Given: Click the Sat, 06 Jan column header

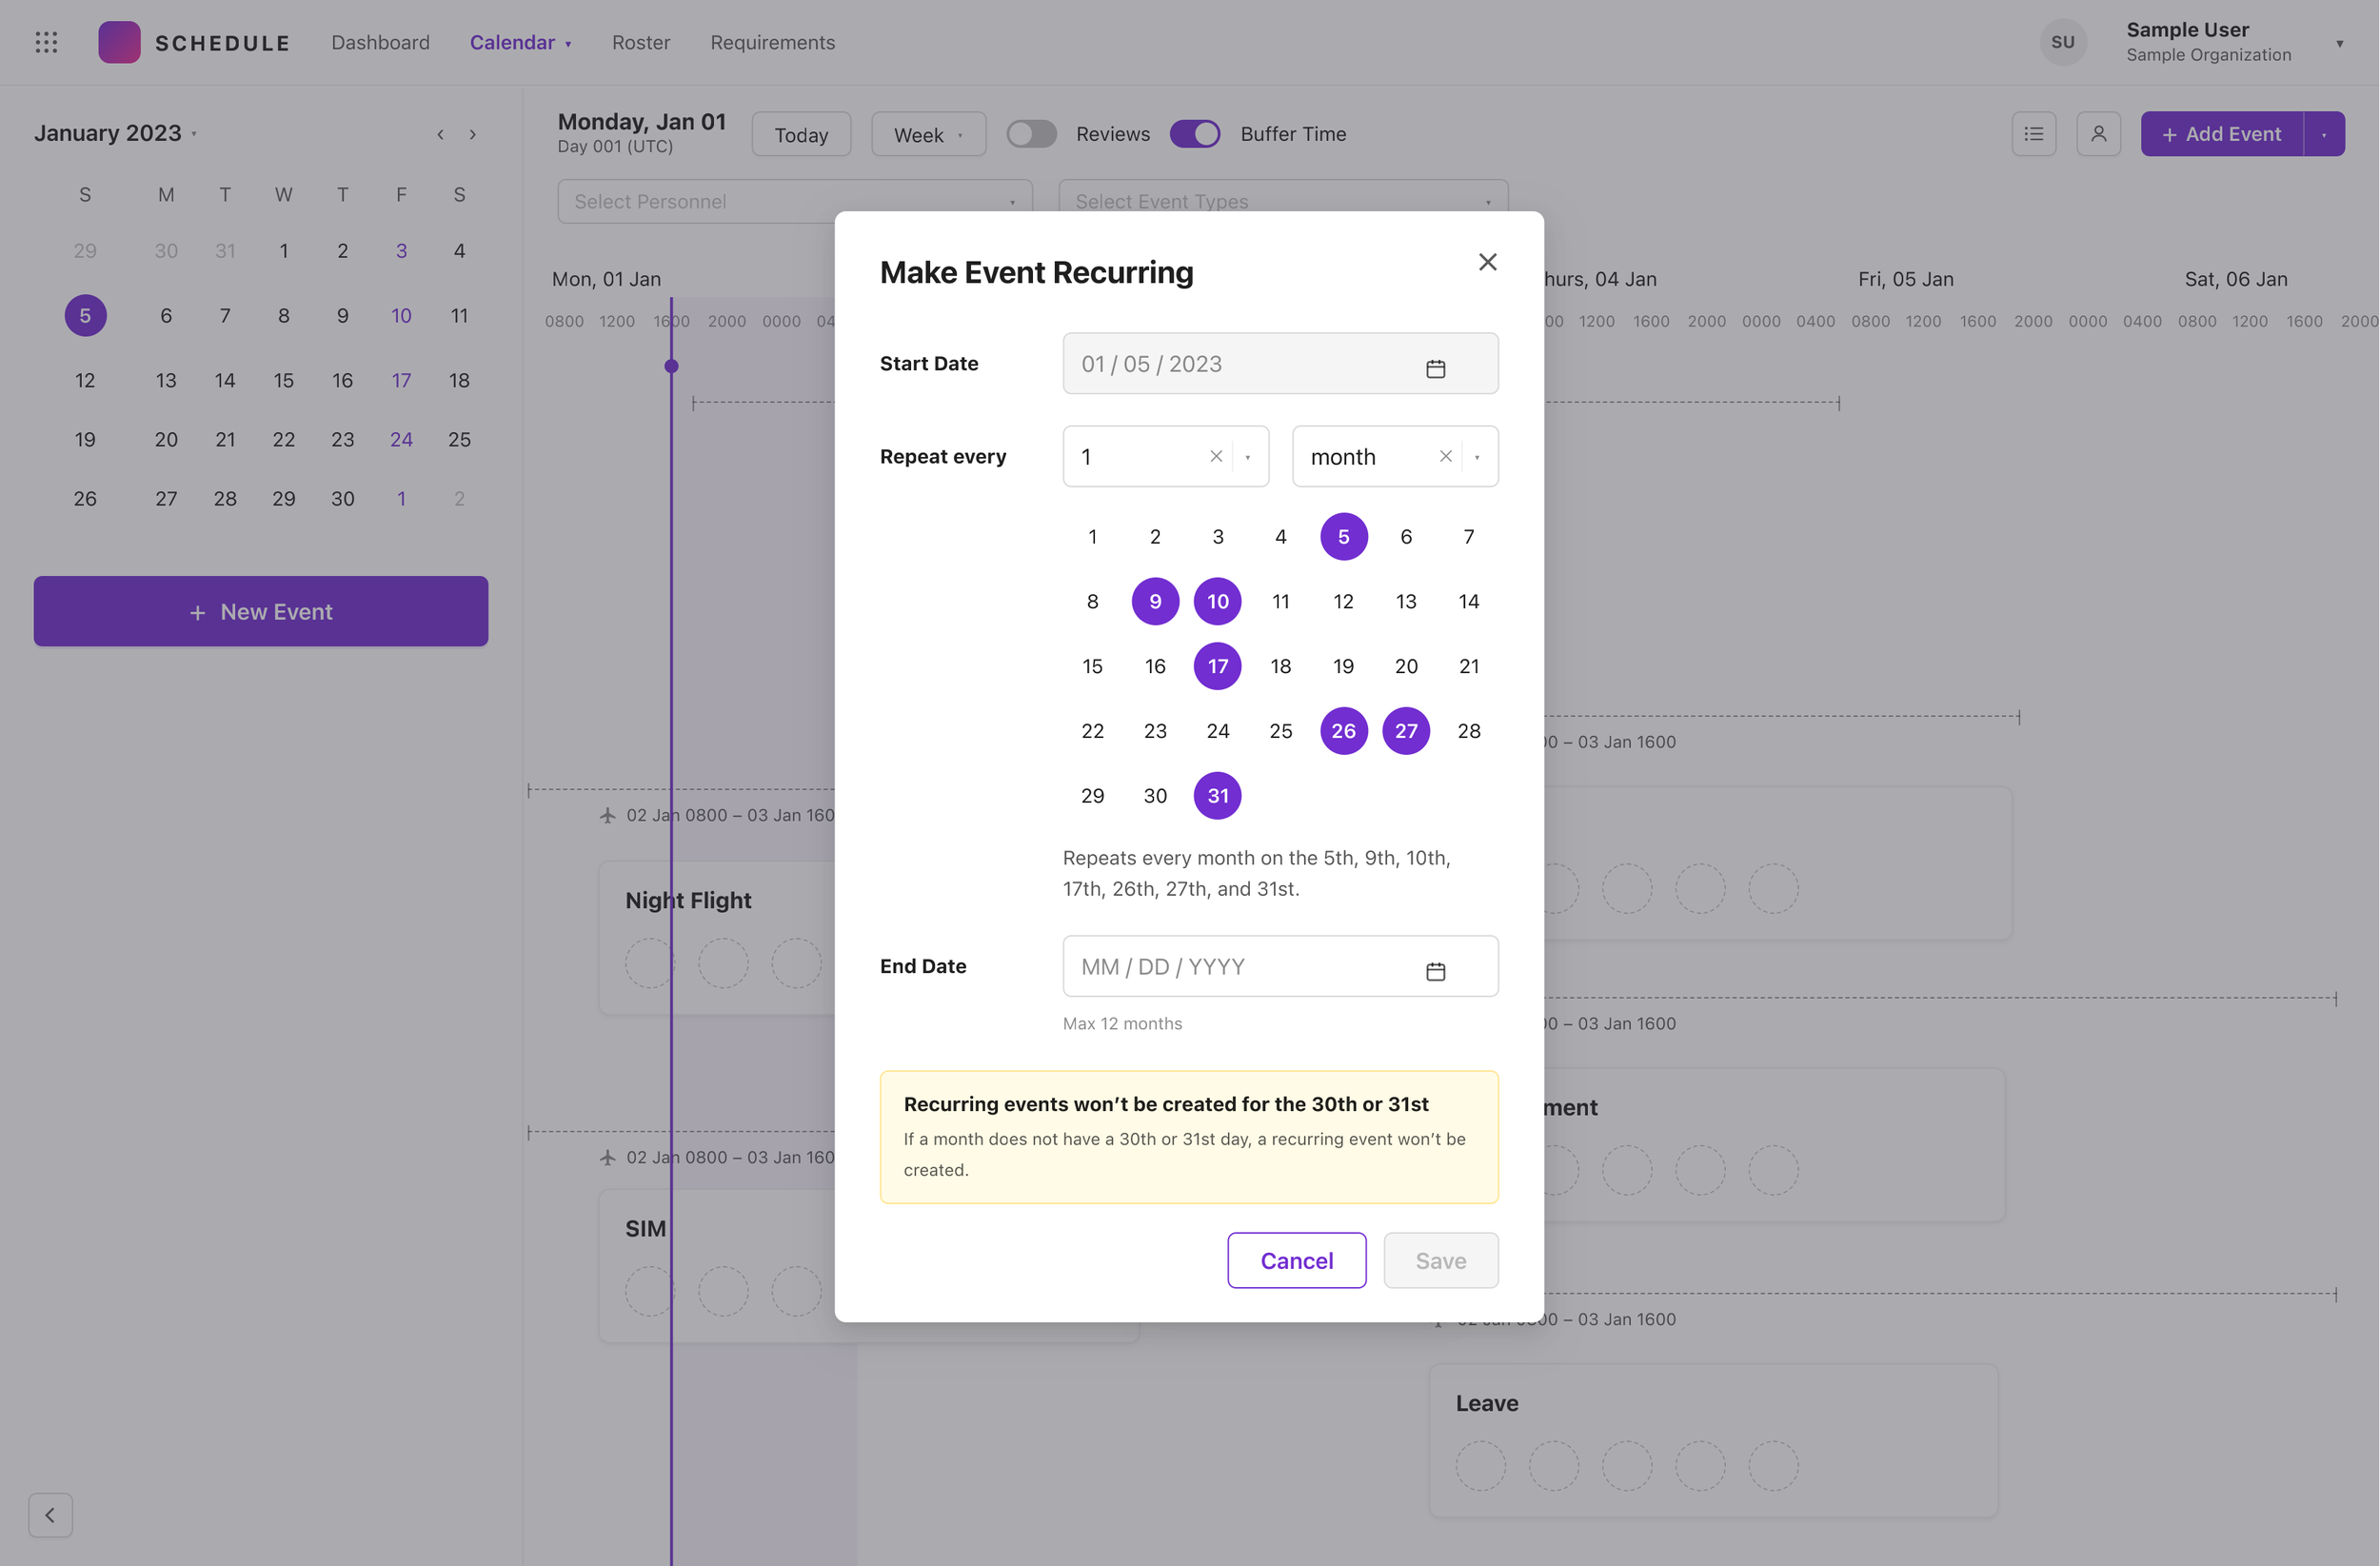Looking at the screenshot, I should click(x=2235, y=279).
